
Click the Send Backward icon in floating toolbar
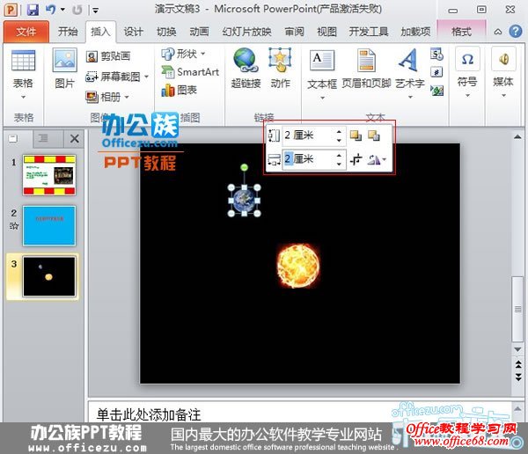tap(373, 135)
